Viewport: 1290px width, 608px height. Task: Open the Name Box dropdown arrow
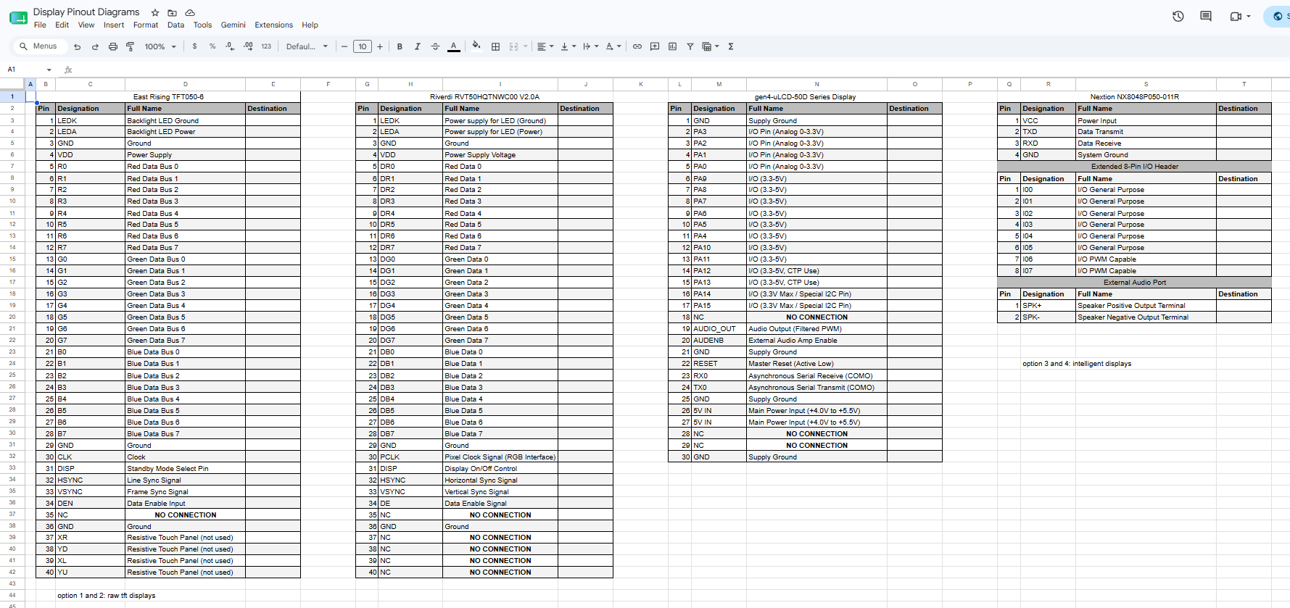(x=49, y=70)
